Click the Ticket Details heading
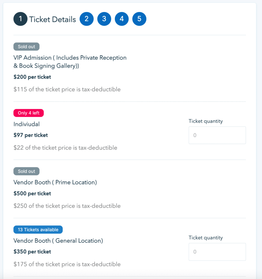262x279 pixels. [53, 19]
